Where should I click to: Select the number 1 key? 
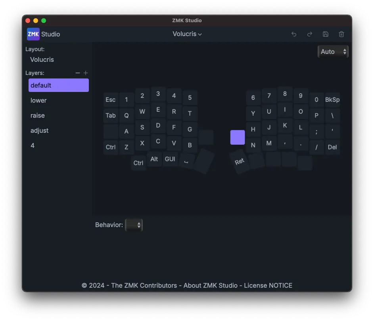(127, 99)
